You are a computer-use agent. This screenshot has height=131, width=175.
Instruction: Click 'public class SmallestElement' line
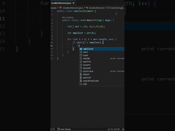click(76, 11)
